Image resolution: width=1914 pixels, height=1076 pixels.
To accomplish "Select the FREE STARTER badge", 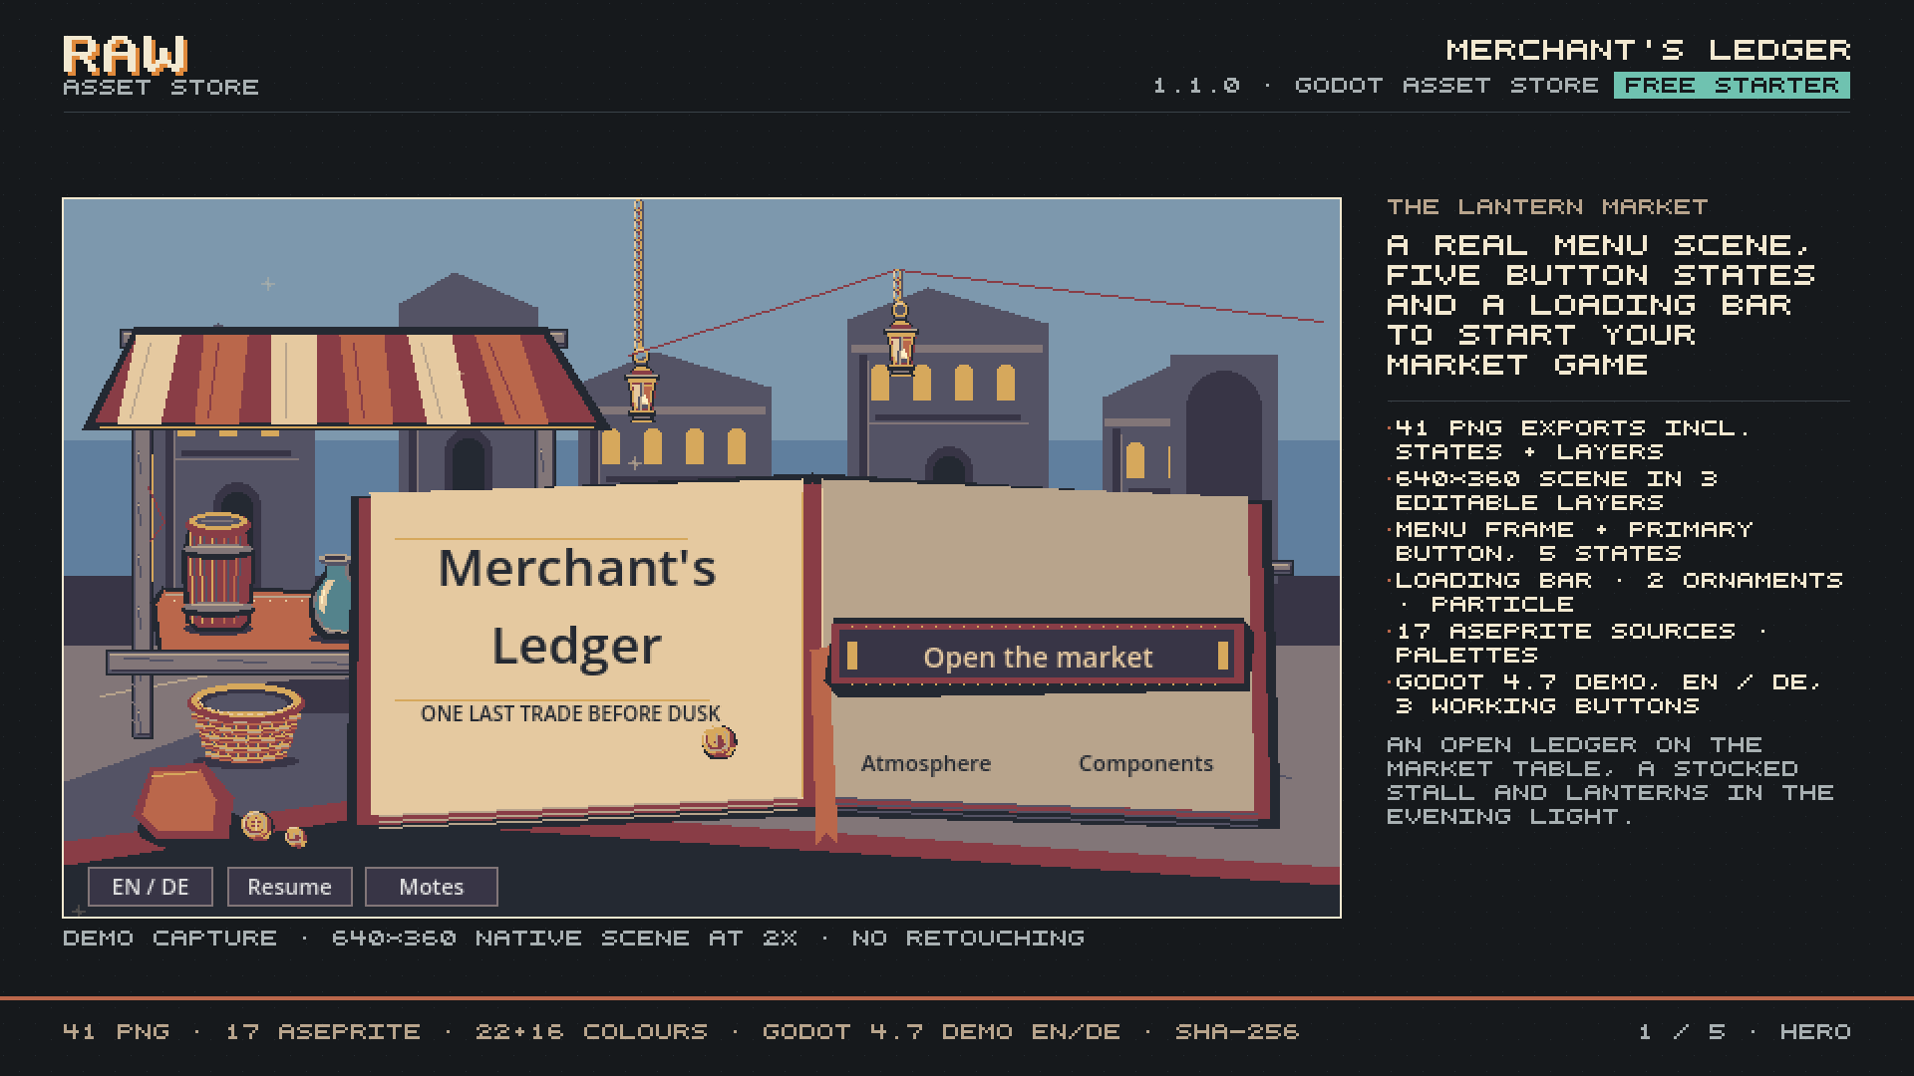I will (1732, 86).
